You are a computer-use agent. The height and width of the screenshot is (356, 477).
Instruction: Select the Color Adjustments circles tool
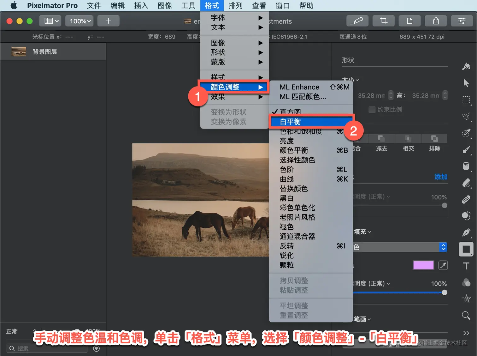pyautogui.click(x=466, y=282)
